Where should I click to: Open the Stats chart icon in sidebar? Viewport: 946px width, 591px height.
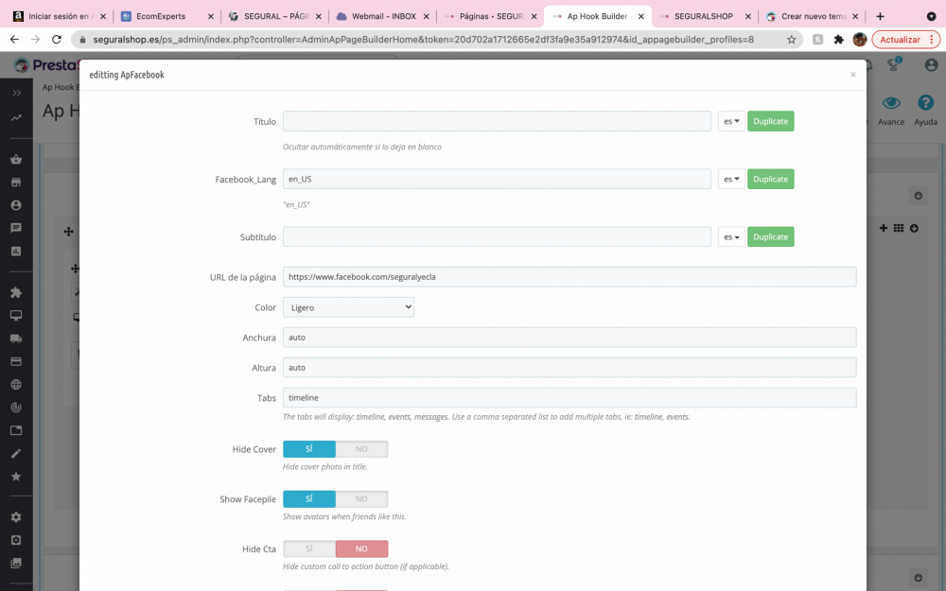16,251
